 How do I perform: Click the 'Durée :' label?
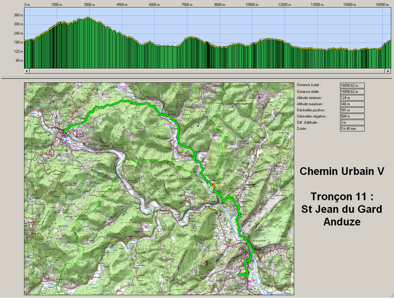(302, 128)
